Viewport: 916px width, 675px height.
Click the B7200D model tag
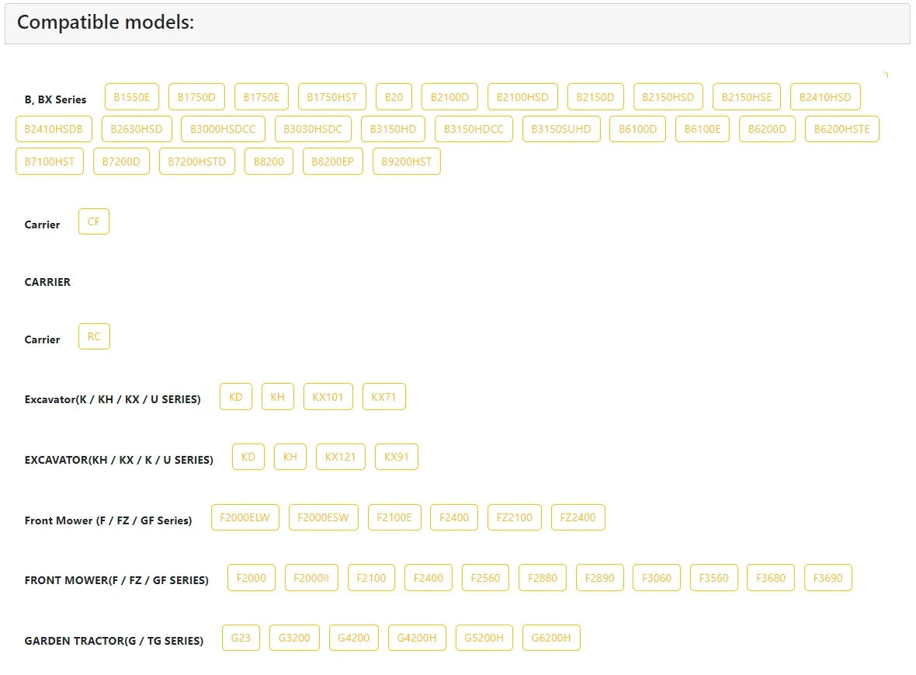pos(121,162)
